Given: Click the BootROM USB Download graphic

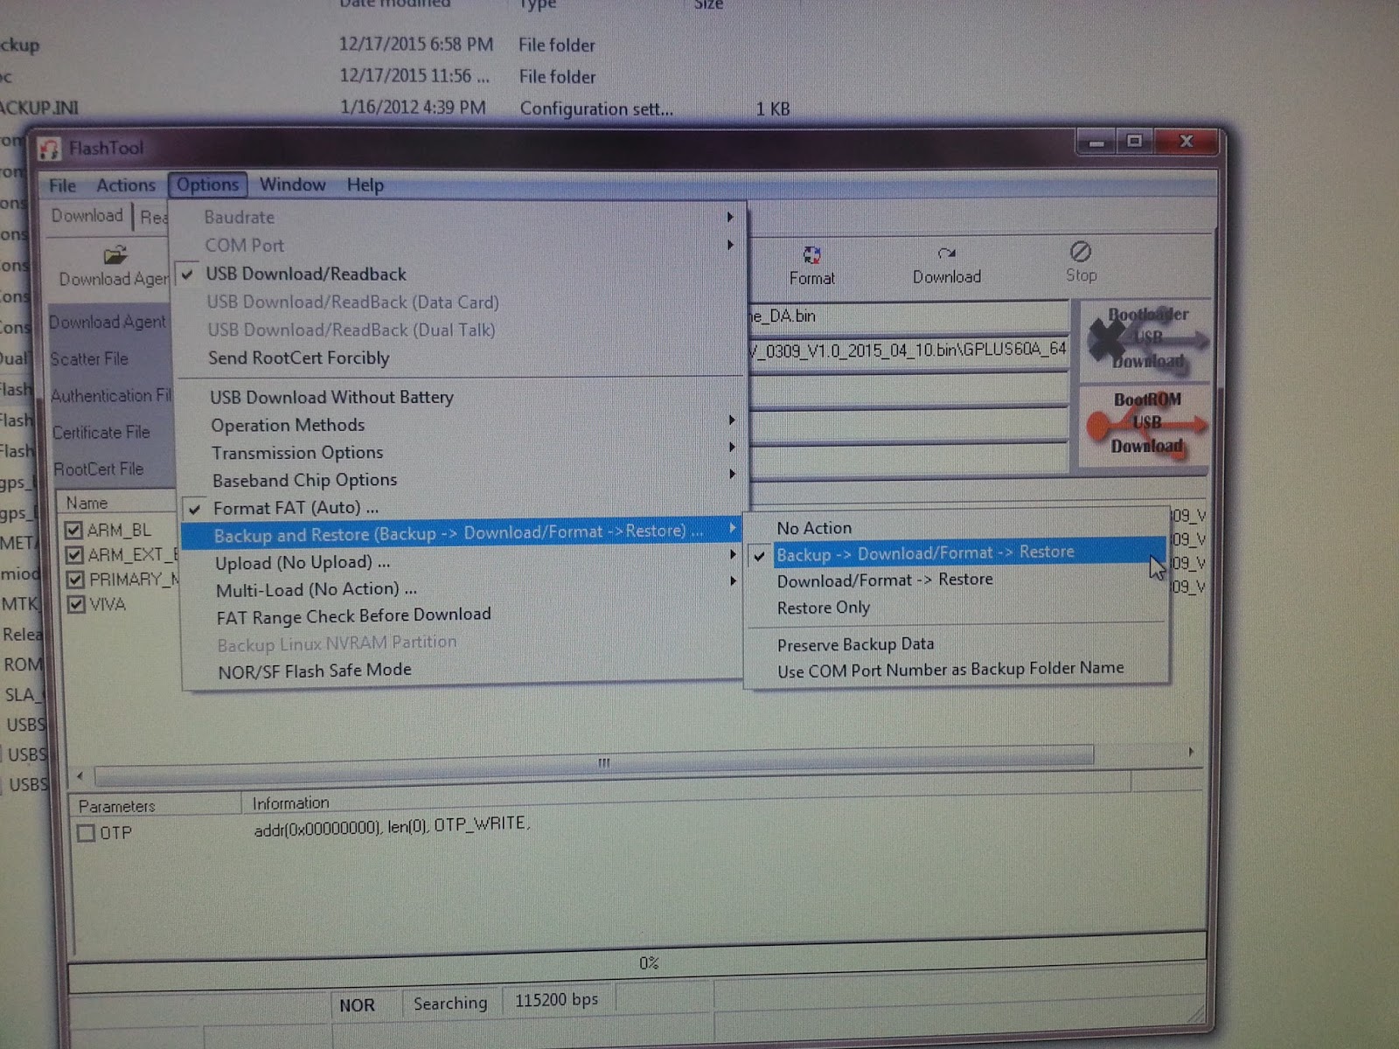Looking at the screenshot, I should coord(1145,424).
